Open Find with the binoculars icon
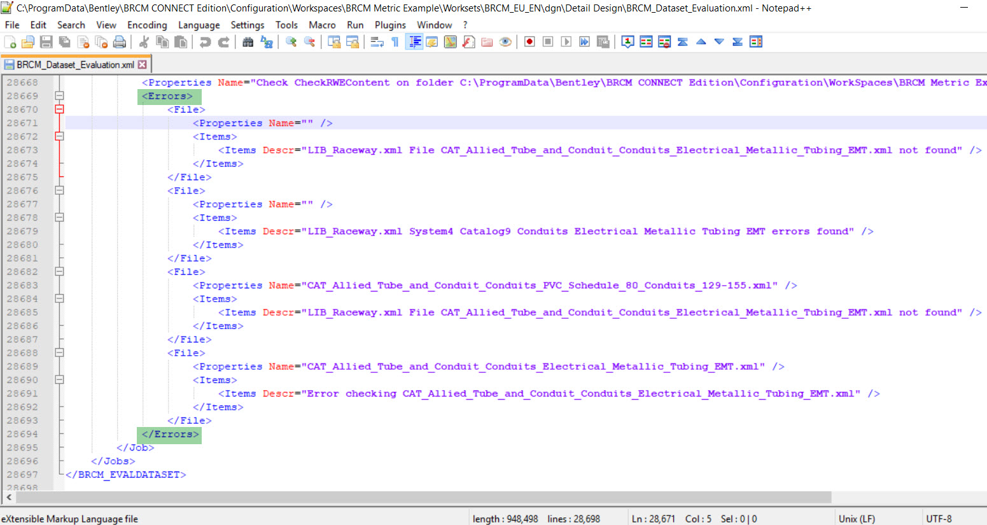 click(248, 42)
